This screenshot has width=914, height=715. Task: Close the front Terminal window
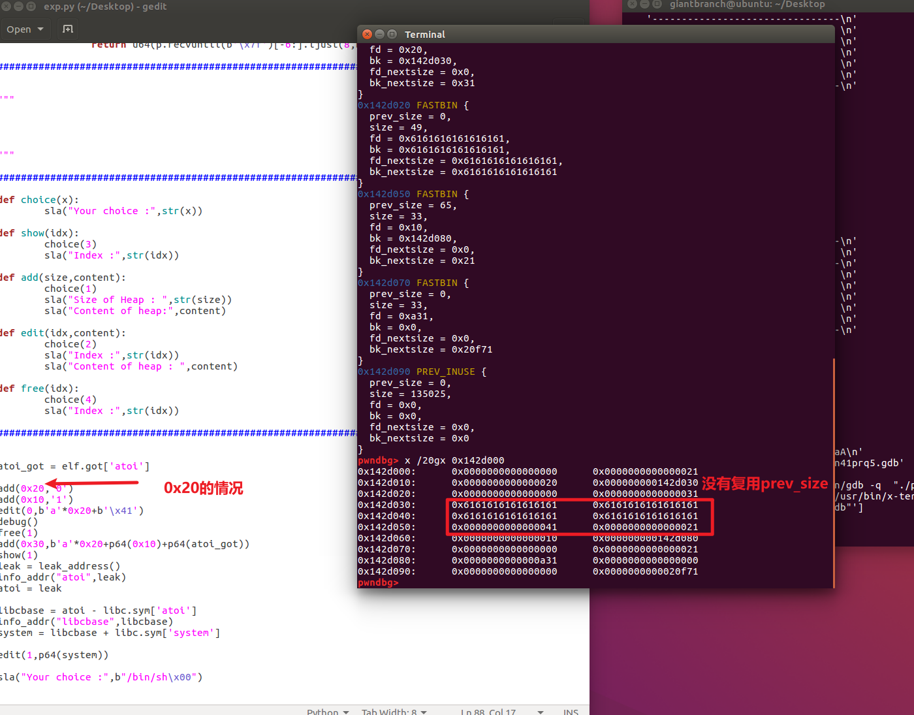[368, 34]
